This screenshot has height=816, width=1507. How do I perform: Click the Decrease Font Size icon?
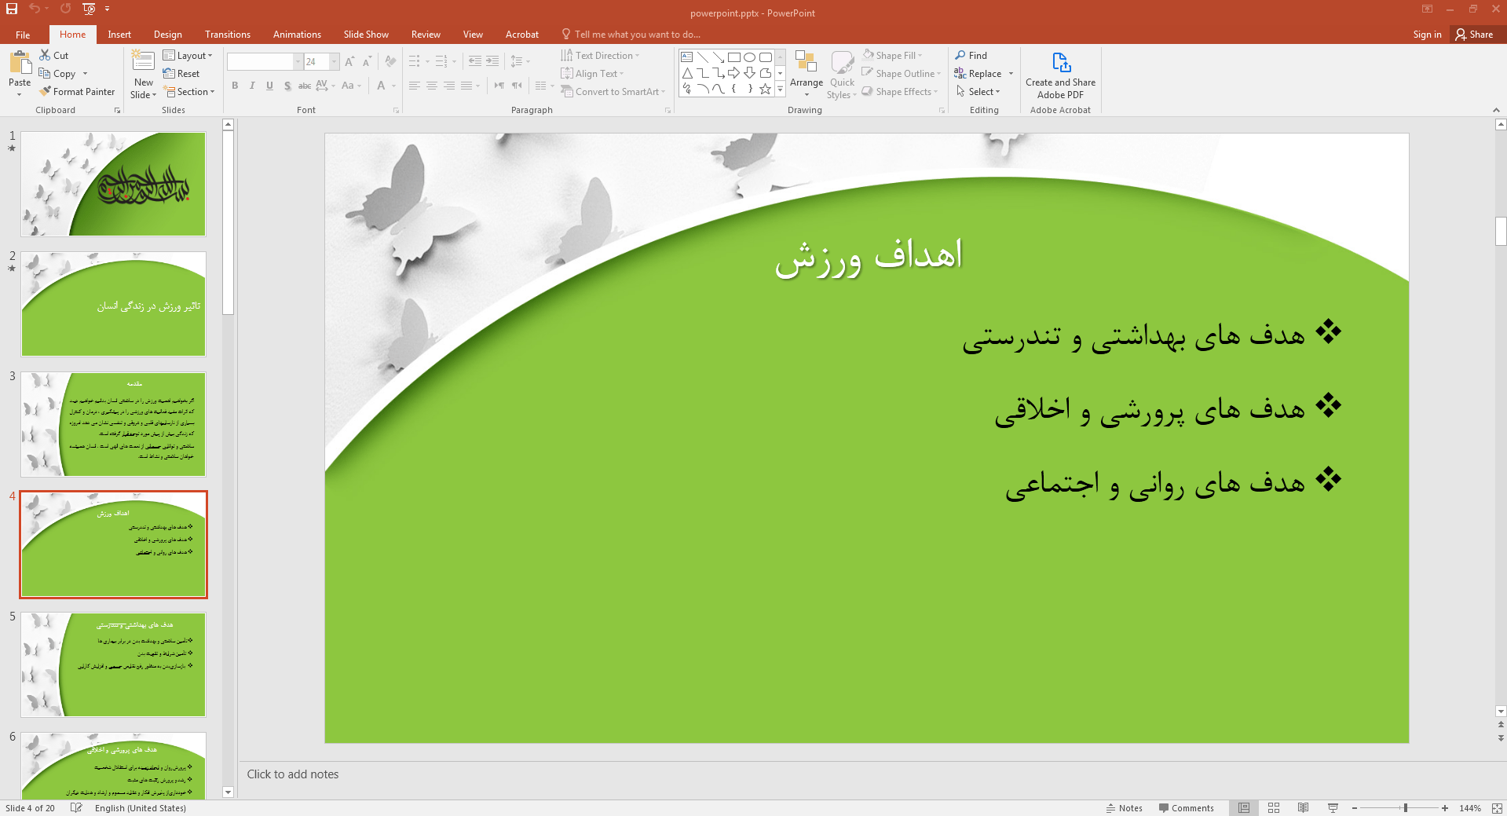[x=367, y=61]
